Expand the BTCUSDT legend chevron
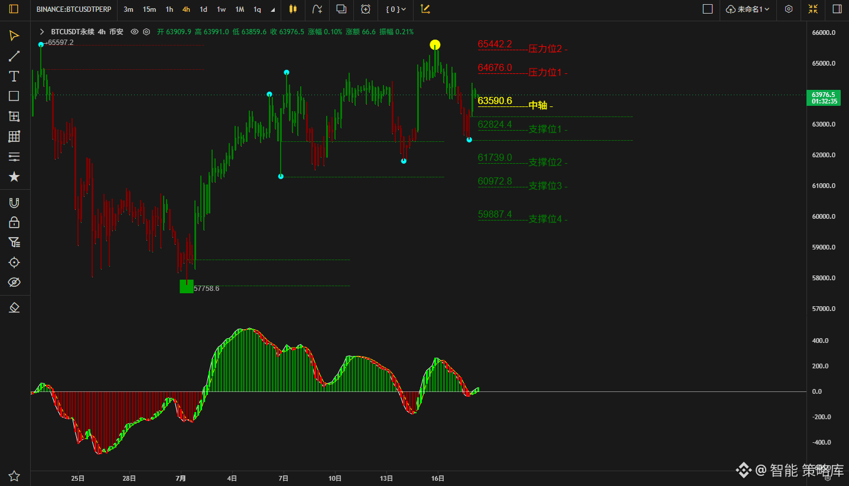The width and height of the screenshot is (849, 486). point(41,32)
